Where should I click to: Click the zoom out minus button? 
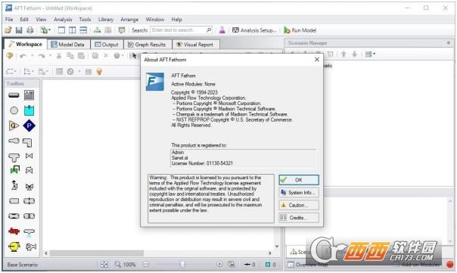click(x=146, y=264)
